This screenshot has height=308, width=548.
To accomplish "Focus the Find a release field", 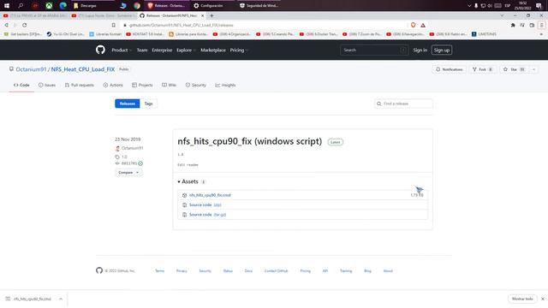I will (x=403, y=104).
